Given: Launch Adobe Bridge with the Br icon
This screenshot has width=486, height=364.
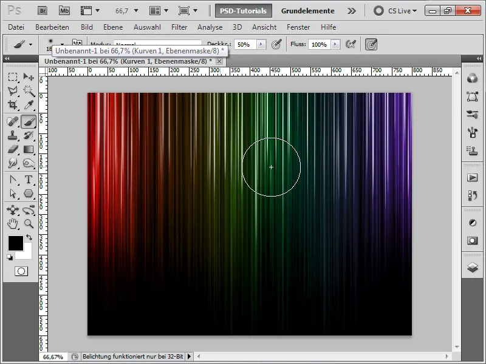Looking at the screenshot, I should pyautogui.click(x=43, y=11).
